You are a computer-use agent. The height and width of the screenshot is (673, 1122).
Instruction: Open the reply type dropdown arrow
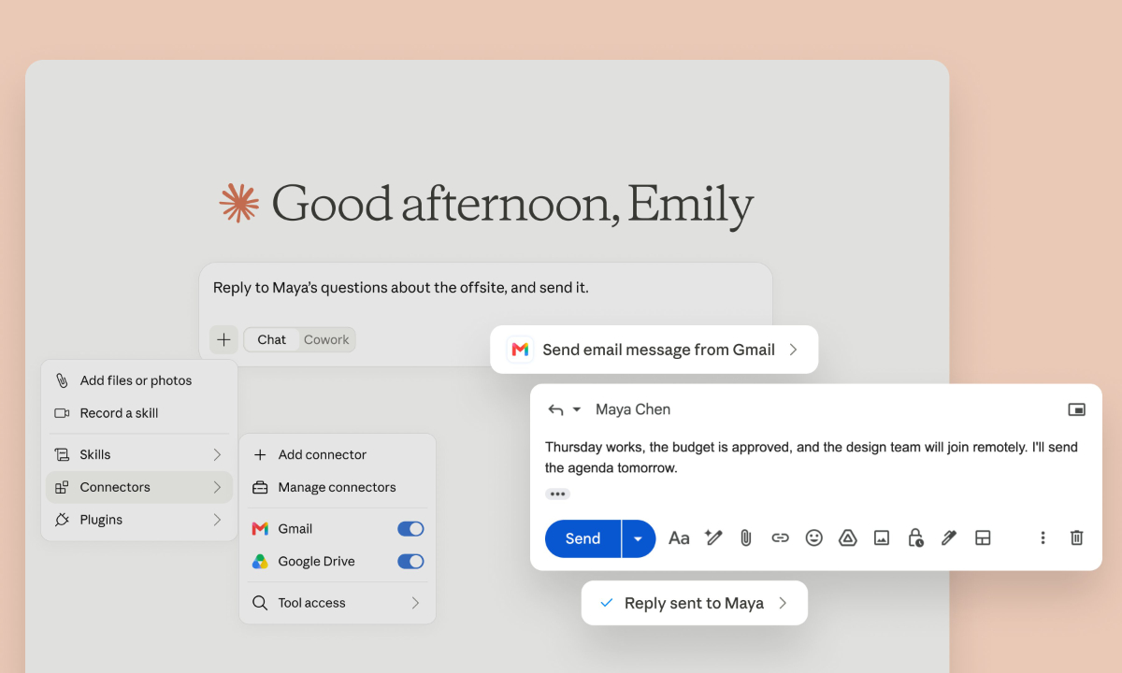(577, 409)
